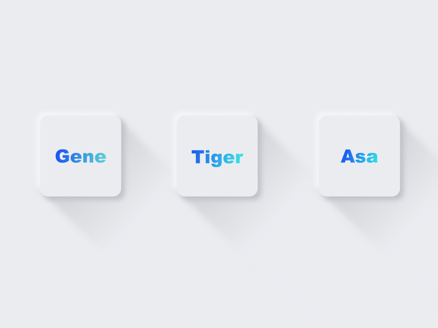438x328 pixels.
Task: Click the gradient word Gene
Action: 81,156
